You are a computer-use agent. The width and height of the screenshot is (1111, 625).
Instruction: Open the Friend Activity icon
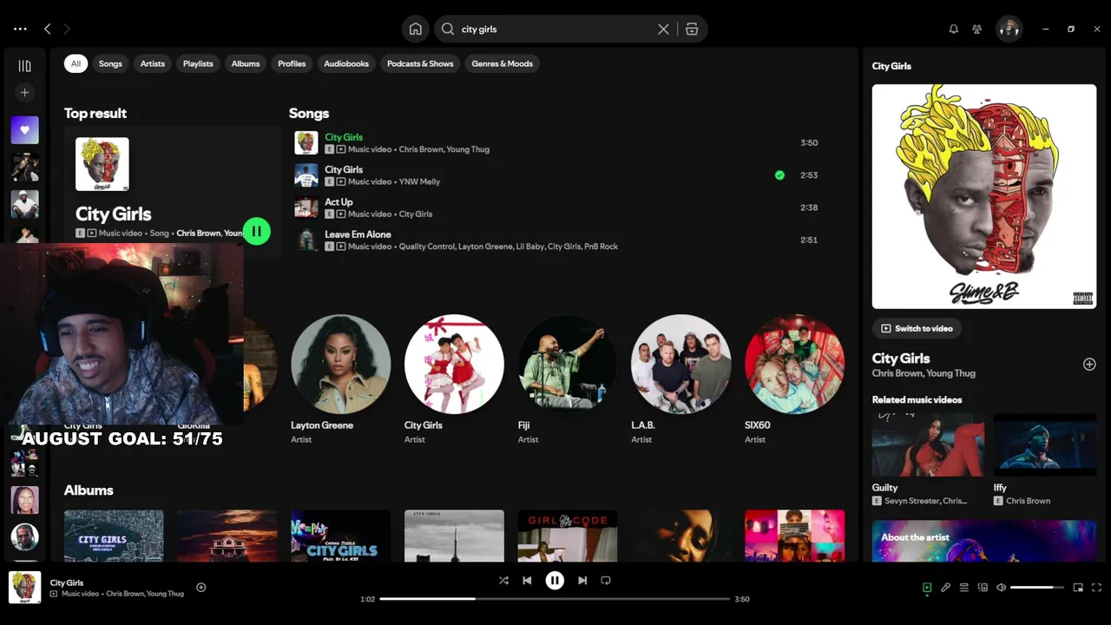point(976,29)
